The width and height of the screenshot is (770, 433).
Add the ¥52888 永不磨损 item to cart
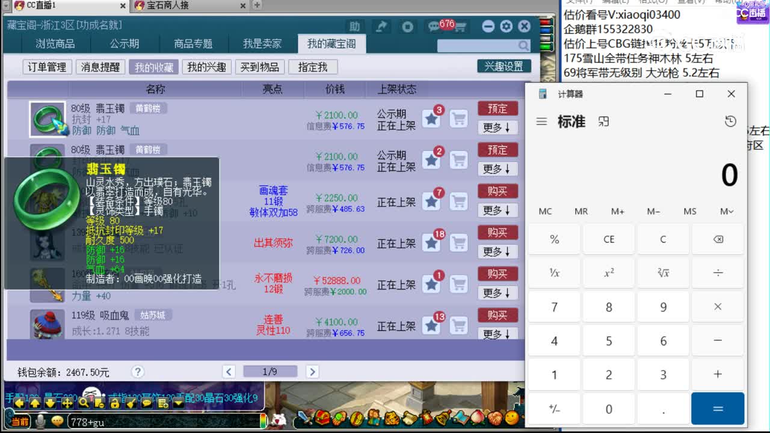[459, 284]
